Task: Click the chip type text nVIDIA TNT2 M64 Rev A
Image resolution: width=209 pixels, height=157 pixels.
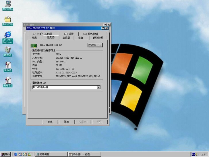Action: (69, 58)
